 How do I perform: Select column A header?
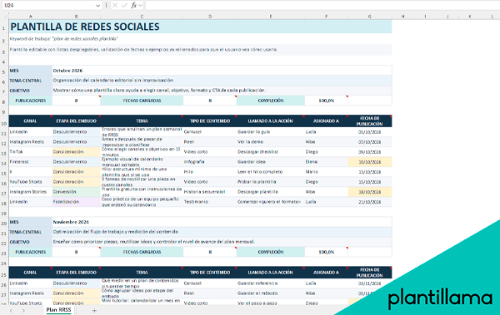(31, 17)
